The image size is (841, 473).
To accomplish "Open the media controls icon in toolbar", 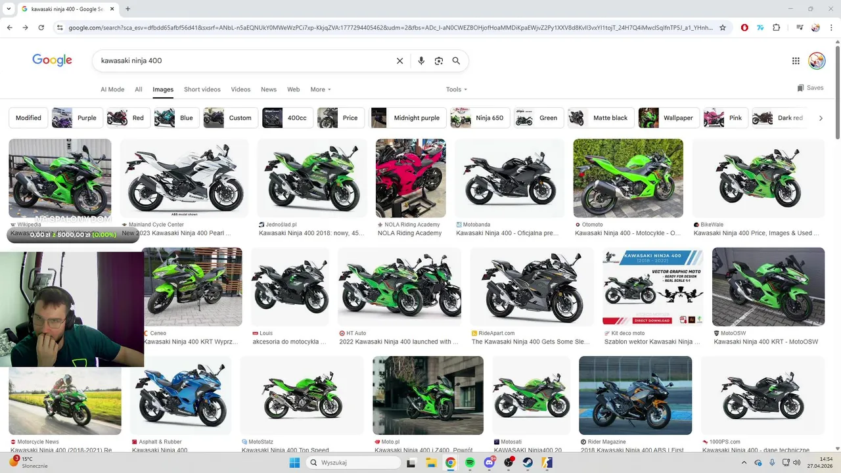I will [x=800, y=28].
